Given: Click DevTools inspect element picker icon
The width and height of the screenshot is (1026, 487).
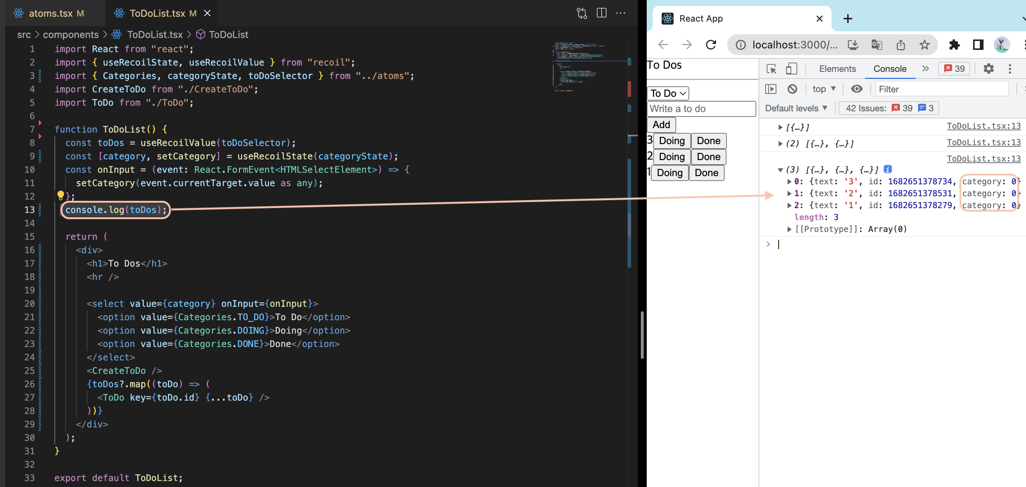Looking at the screenshot, I should point(771,69).
